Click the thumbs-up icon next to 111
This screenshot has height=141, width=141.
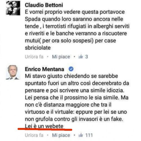(x=81, y=135)
